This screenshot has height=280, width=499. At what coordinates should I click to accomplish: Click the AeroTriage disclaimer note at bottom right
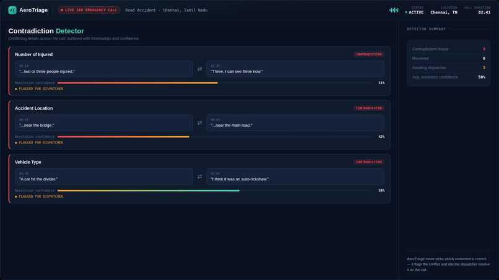[448, 265]
